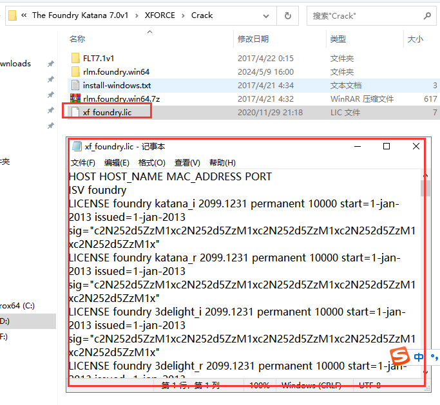Select the (C:) drive in navigation pane
The height and width of the screenshot is (405, 440).
(17, 306)
